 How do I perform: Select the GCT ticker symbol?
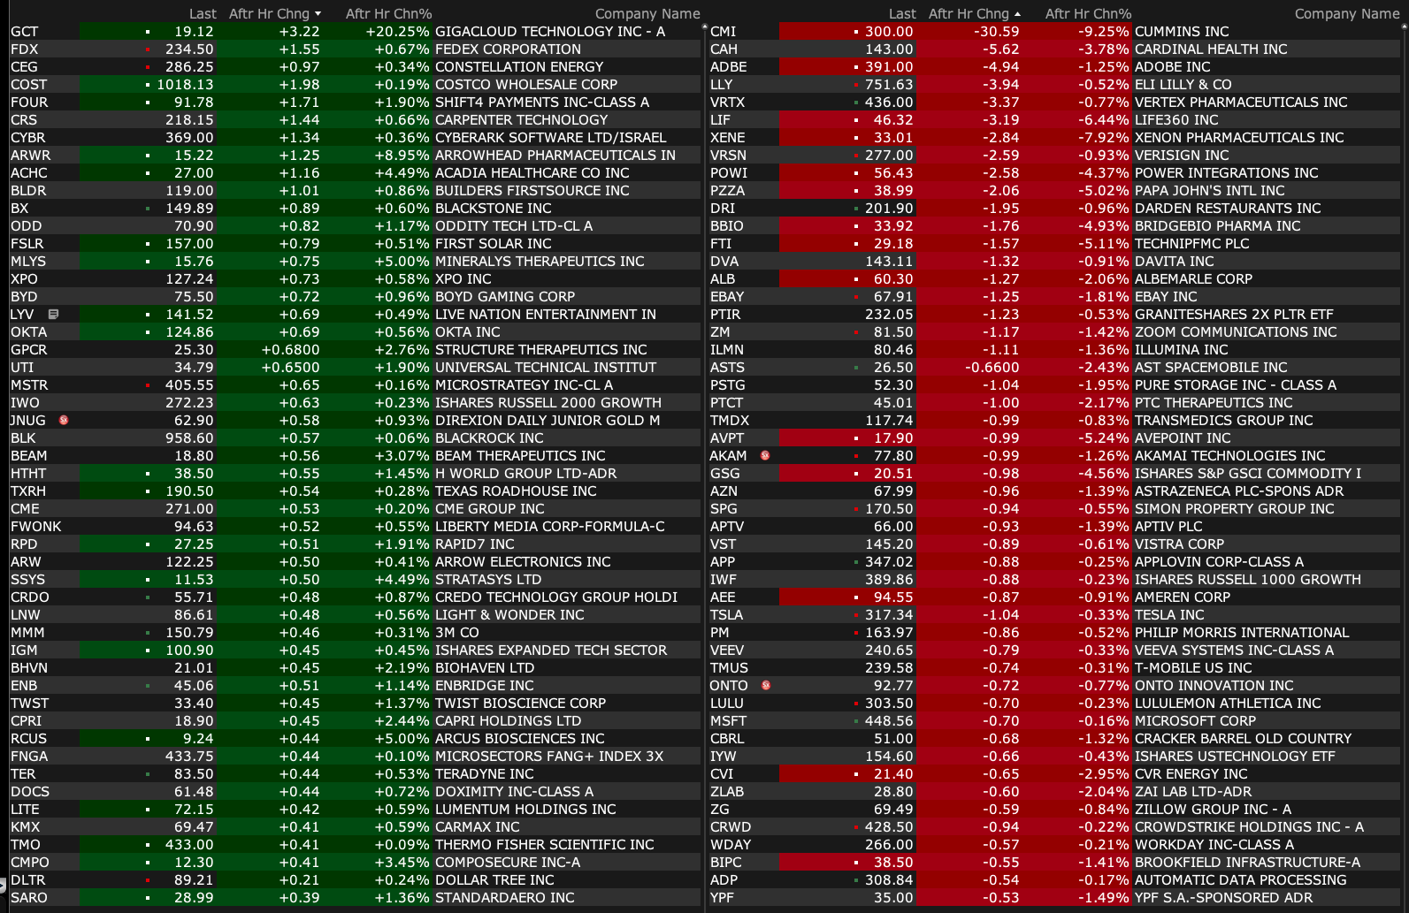click(25, 32)
